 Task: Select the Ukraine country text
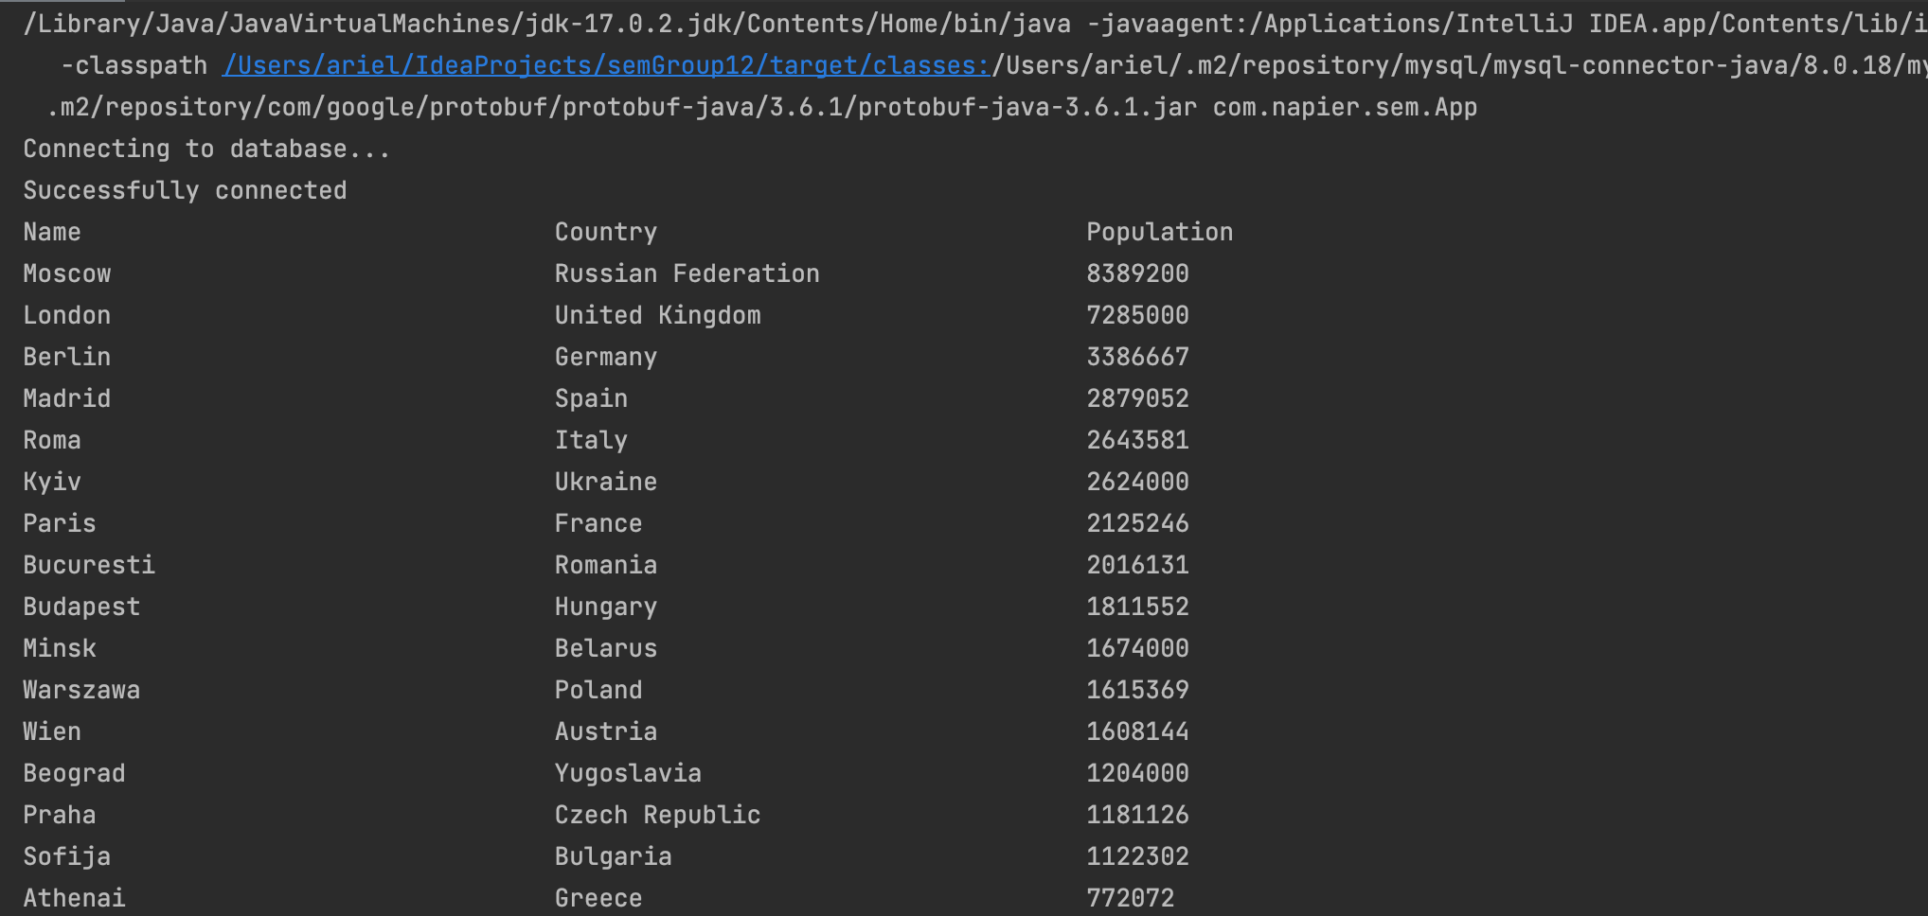coord(606,482)
